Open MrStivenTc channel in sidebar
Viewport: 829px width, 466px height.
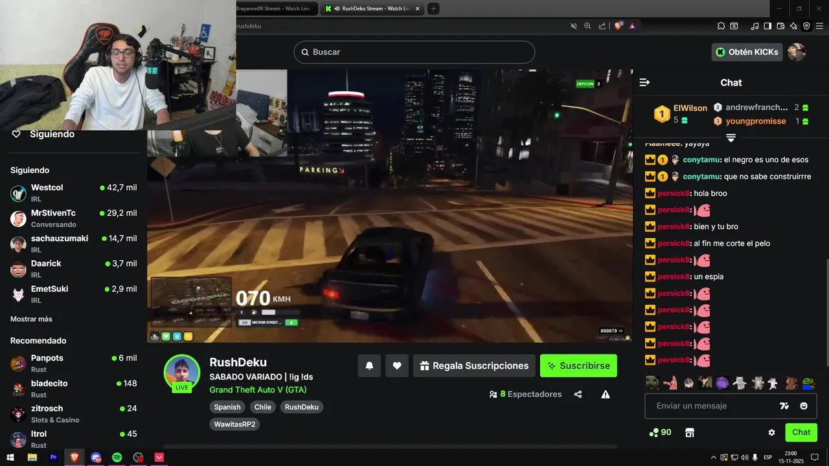(x=73, y=218)
